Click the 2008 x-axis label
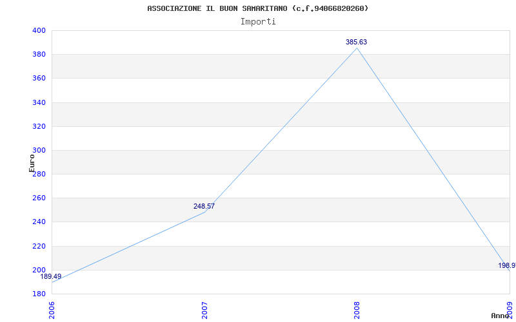This screenshot has height=322, width=516. (x=357, y=310)
